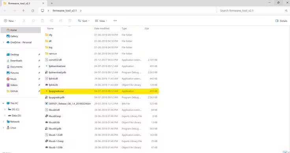The height and width of the screenshot is (153, 290).
Task: Select the cfg folder icon
Action: [x=47, y=35]
